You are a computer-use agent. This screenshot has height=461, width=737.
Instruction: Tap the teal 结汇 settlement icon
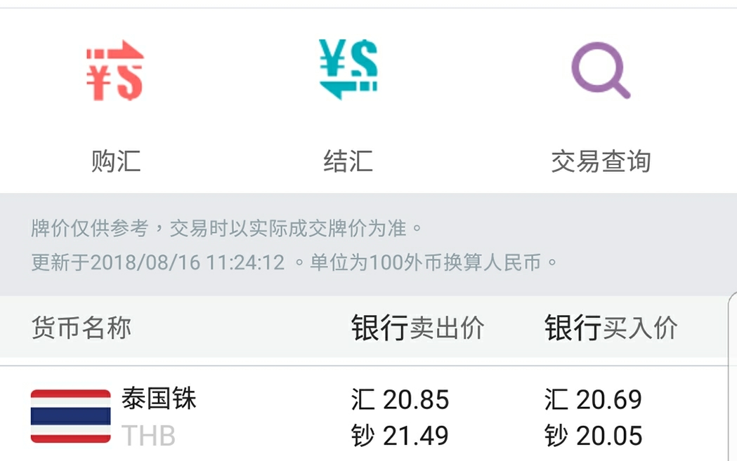tap(348, 69)
